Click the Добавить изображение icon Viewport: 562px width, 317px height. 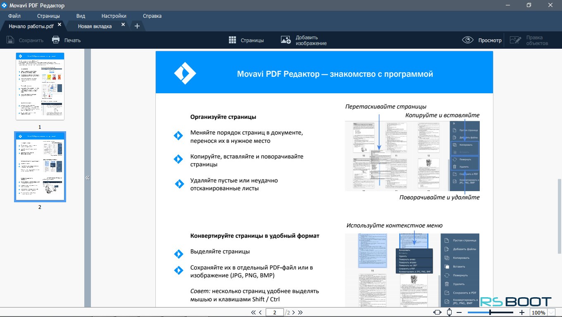(x=286, y=40)
